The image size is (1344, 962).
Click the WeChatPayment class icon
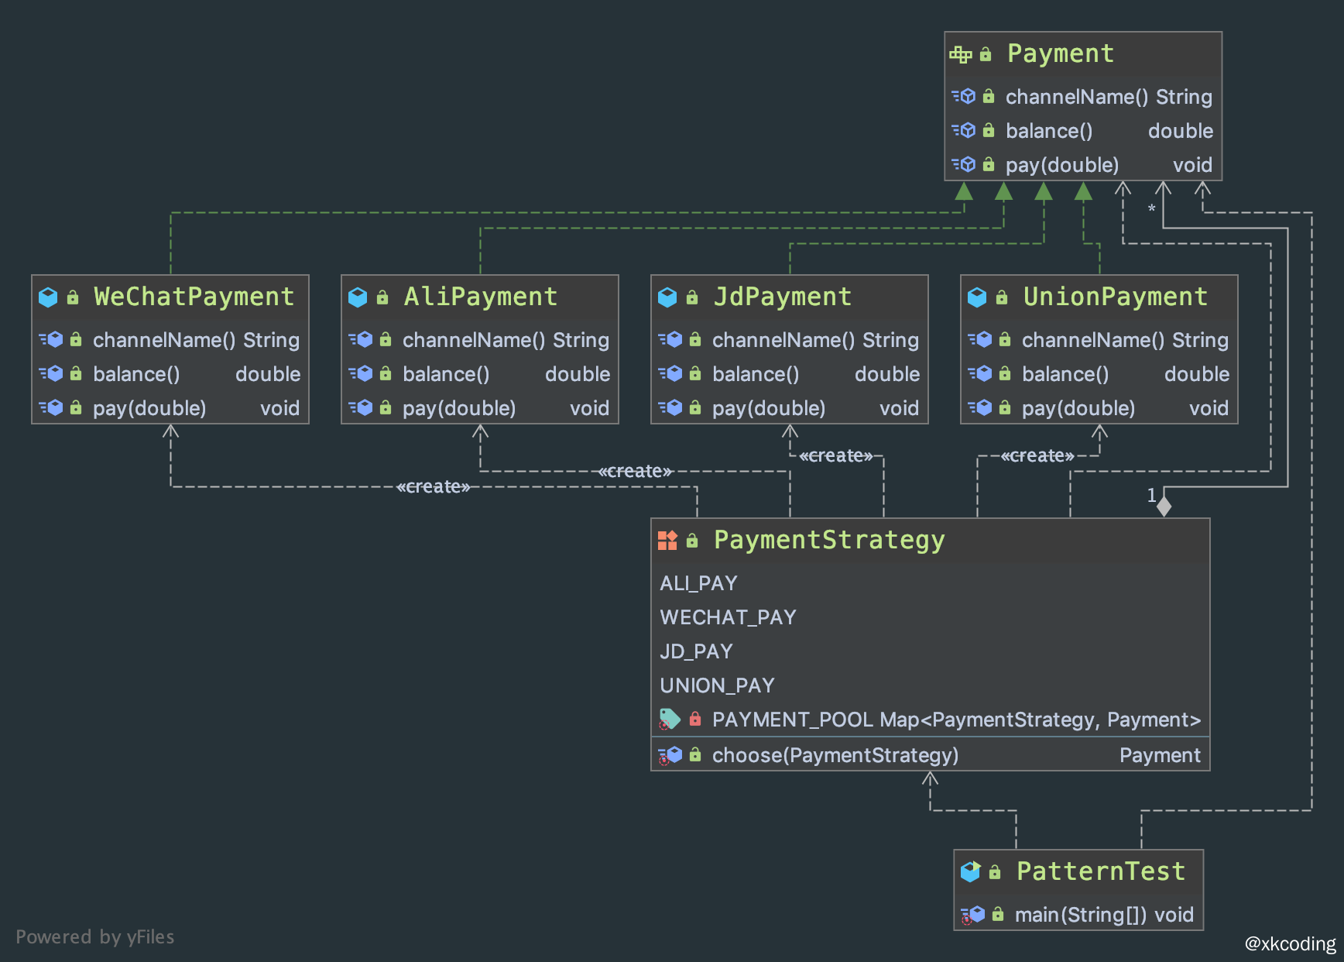(48, 297)
